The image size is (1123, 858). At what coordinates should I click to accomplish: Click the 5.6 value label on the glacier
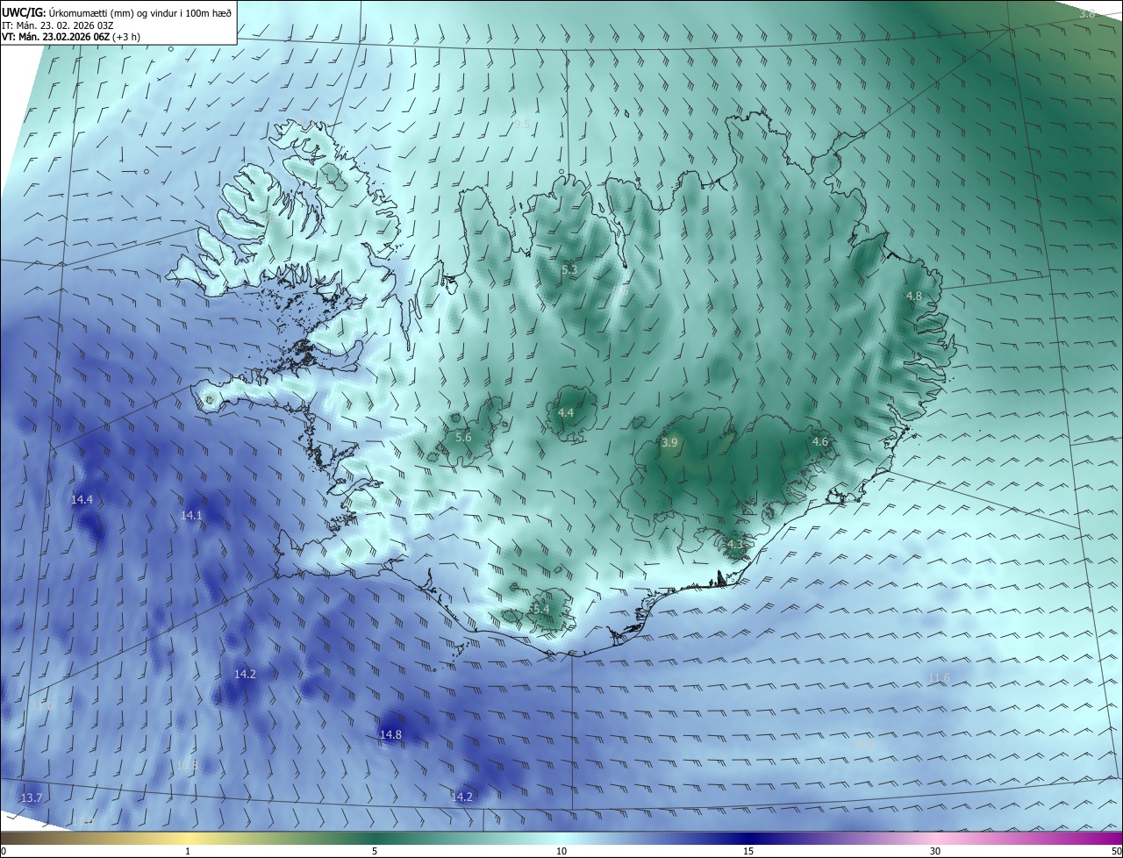(x=463, y=437)
